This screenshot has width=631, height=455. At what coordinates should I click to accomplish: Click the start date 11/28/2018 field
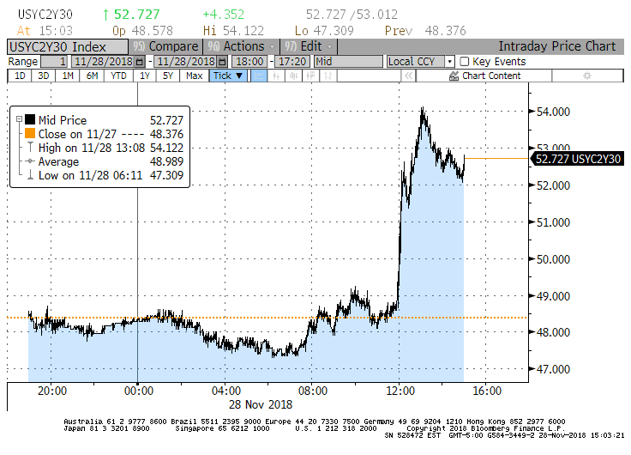(x=104, y=62)
